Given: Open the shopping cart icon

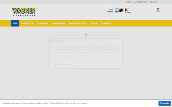Looking at the screenshot, I should point(158,9).
